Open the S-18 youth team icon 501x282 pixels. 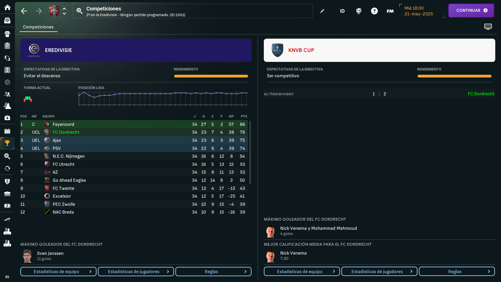(7, 243)
